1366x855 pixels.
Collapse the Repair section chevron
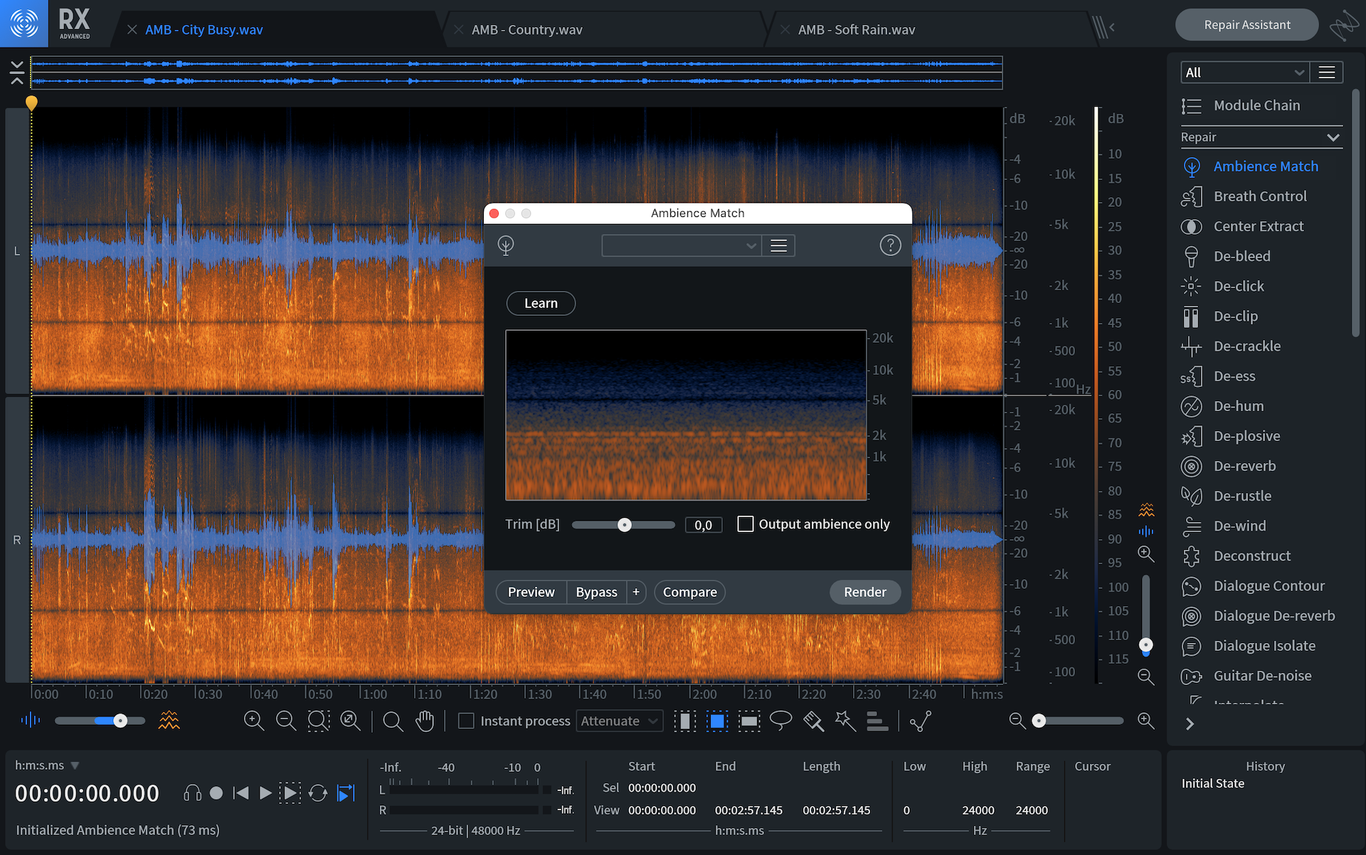point(1333,137)
